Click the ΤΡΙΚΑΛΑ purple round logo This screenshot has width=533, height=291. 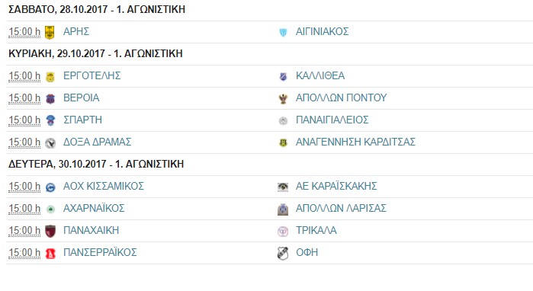[x=283, y=232]
